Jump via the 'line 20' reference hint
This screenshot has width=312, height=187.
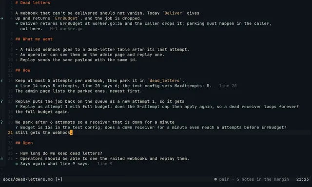[x=228, y=86]
